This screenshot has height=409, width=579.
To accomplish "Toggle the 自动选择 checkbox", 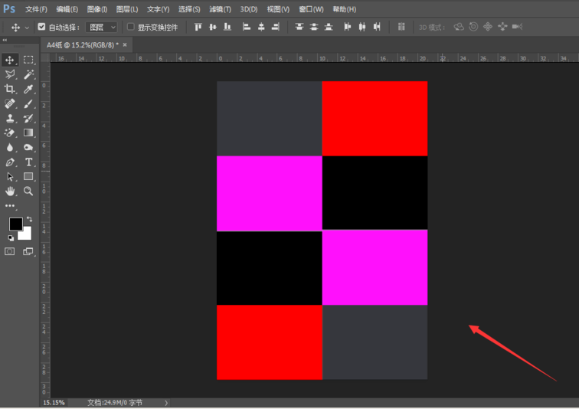I will coord(41,27).
